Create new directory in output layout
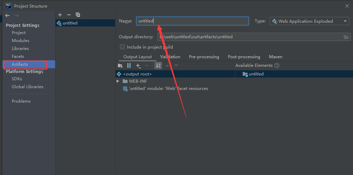353x175 pixels. tap(120, 66)
